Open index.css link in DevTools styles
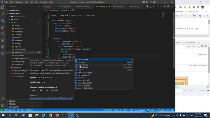The width and height of the screenshot is (210, 118). pos(202,54)
